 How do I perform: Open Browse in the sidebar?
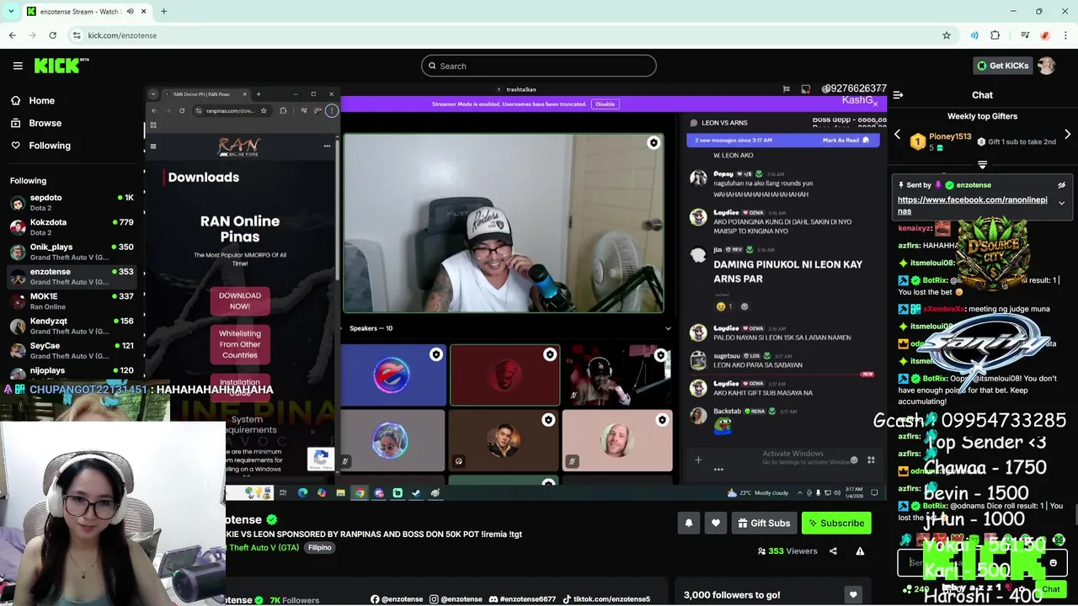click(x=45, y=123)
